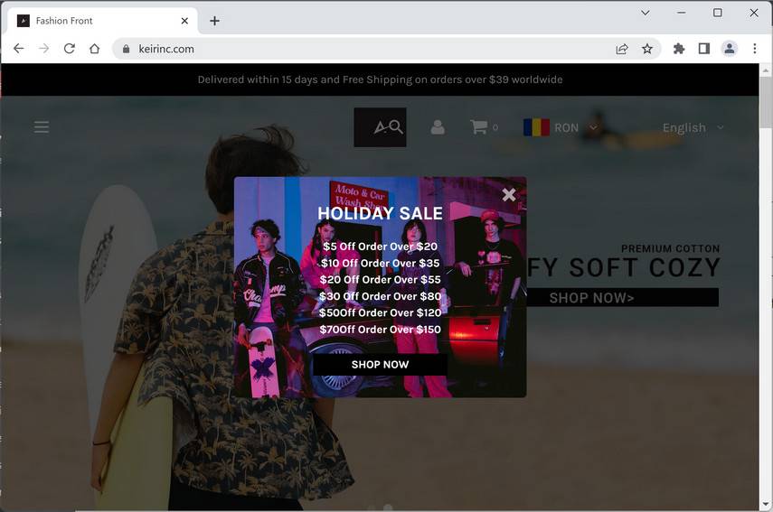Go forward in browser history

tap(44, 48)
